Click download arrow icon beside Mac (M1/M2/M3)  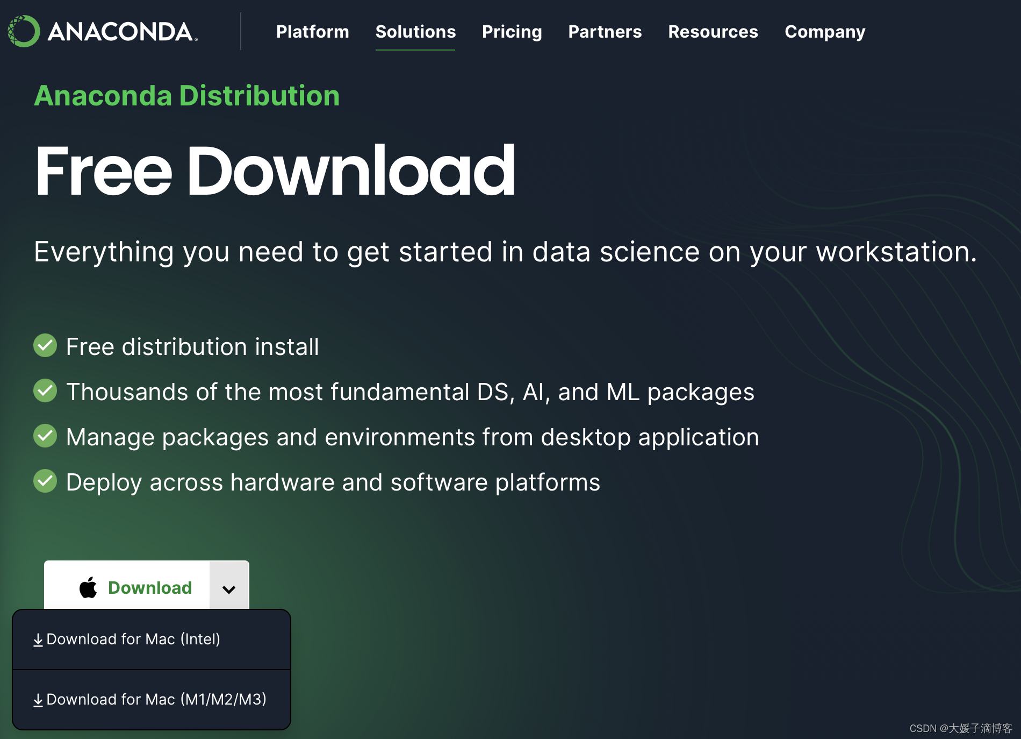click(x=38, y=700)
